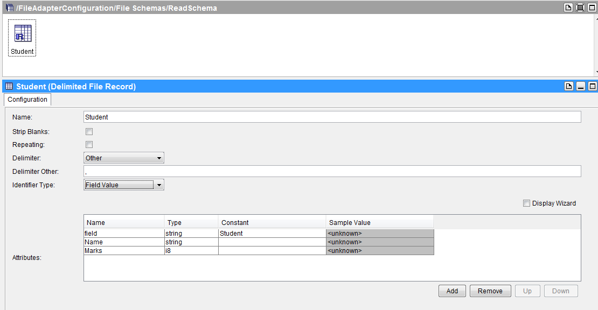
Task: Click the Add attribute button
Action: pyautogui.click(x=452, y=291)
